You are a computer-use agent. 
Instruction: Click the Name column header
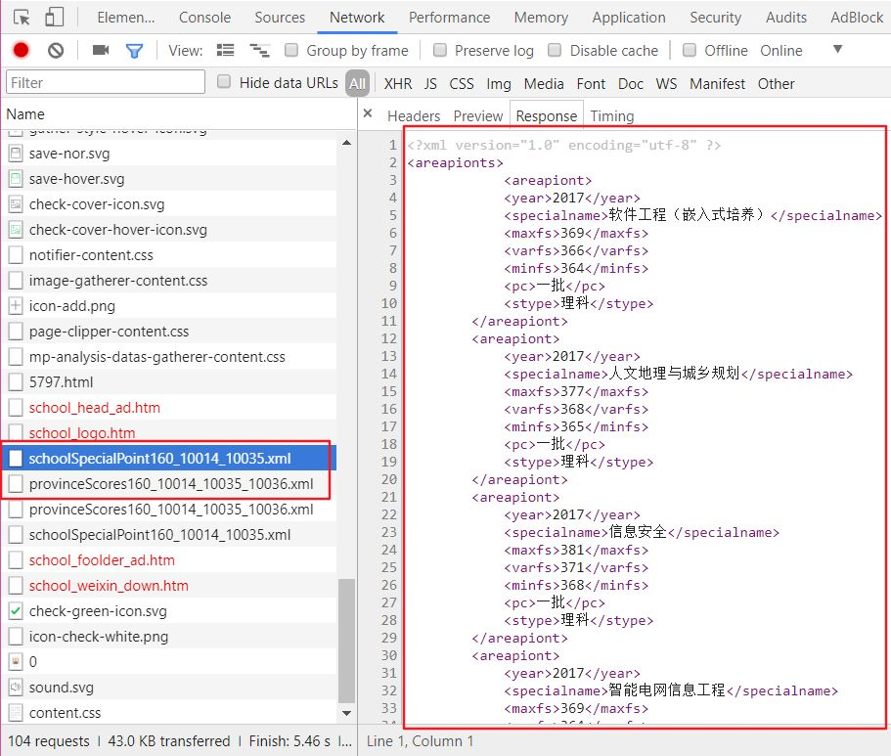(x=179, y=113)
